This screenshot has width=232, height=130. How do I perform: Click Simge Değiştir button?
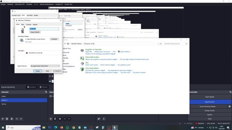(35, 32)
